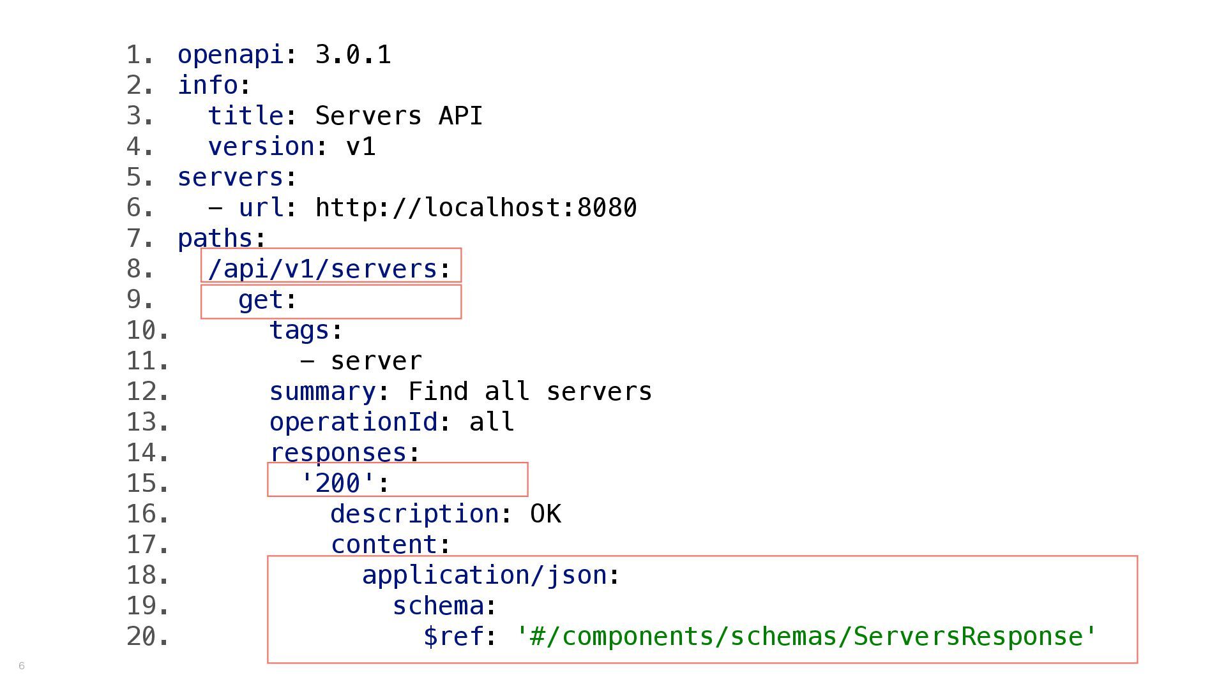
Task: Click the title value Servers API
Action: click(399, 116)
